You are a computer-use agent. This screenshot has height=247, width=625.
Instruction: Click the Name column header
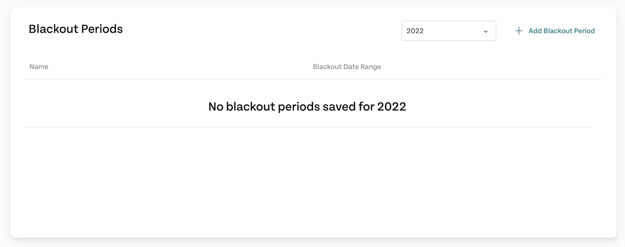pos(39,67)
